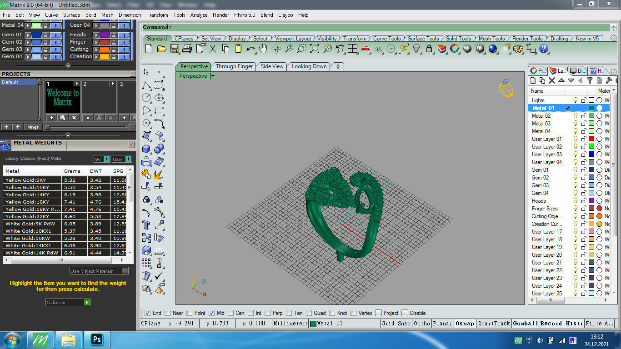This screenshot has width=621, height=349.
Task: Toggle the Lights layer lock icon
Action: [583, 100]
